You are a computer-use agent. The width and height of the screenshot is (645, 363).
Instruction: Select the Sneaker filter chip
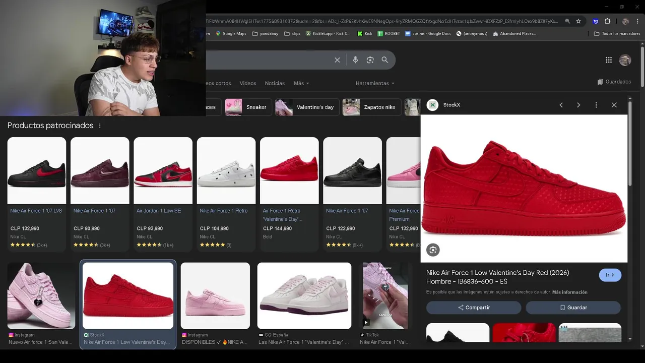click(248, 107)
